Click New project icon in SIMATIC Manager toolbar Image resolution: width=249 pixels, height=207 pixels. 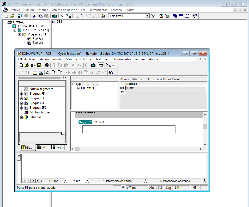(6, 16)
